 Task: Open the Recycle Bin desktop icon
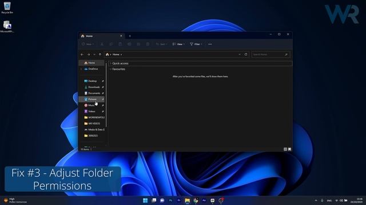(x=7, y=7)
